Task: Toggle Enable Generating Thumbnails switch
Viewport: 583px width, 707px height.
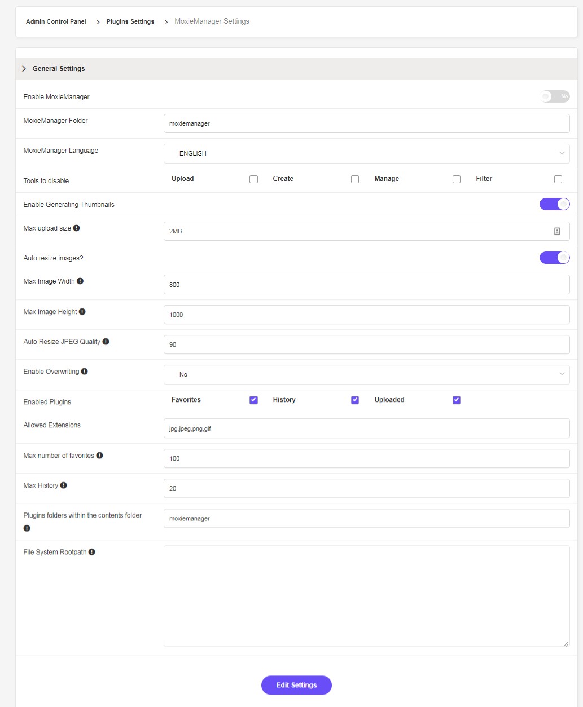Action: coord(555,204)
